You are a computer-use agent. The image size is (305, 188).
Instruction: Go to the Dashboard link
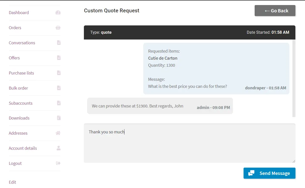click(19, 13)
